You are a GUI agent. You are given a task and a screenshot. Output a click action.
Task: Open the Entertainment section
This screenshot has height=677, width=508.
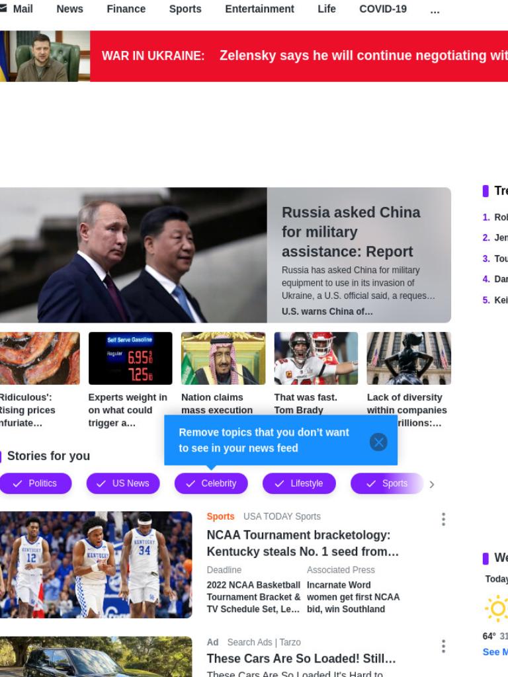click(x=259, y=9)
